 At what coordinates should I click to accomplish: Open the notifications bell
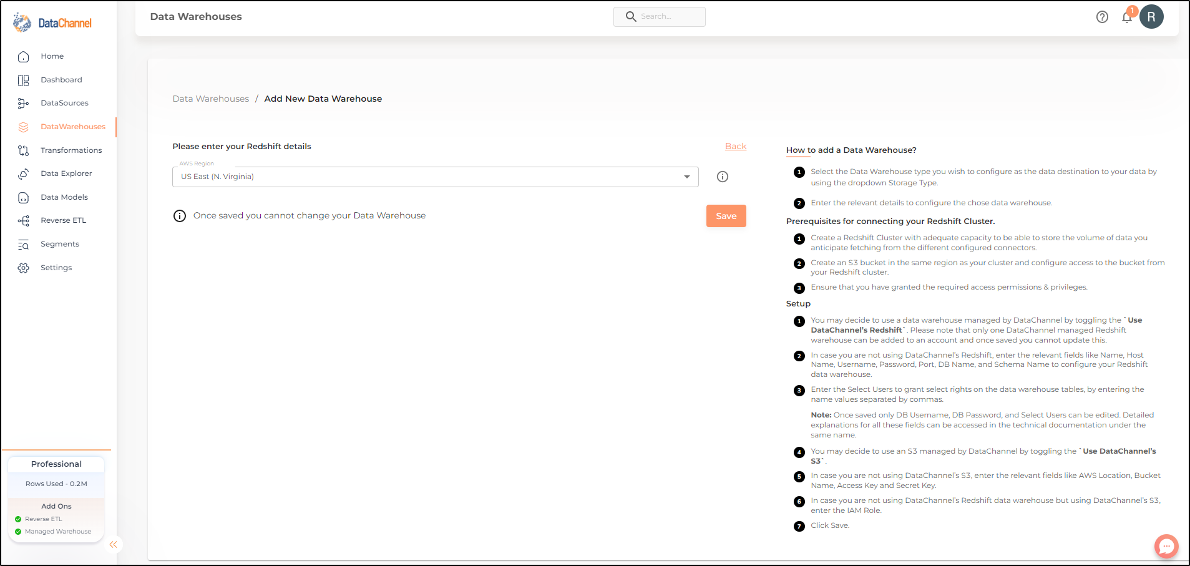click(1127, 17)
